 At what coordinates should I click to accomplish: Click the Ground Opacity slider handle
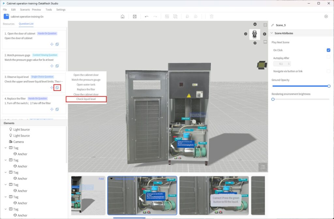329,86
